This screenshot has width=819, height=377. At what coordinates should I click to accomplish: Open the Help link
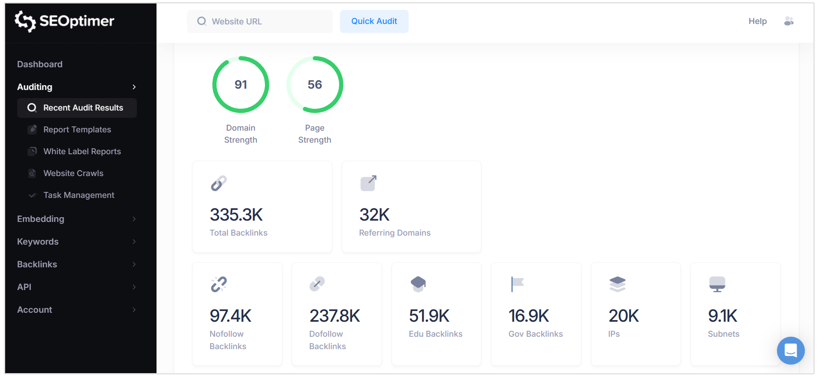pos(757,21)
